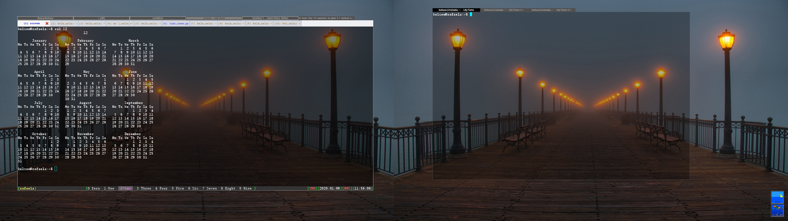The height and width of the screenshot is (221, 788).
Task: Open LilyTerm tab numbered (2)
Action: (63, 23)
